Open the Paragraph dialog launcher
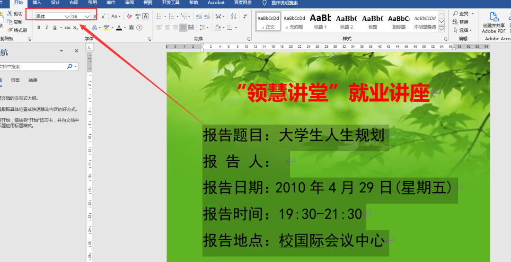Viewport: 511px width, 262px height. (x=249, y=39)
